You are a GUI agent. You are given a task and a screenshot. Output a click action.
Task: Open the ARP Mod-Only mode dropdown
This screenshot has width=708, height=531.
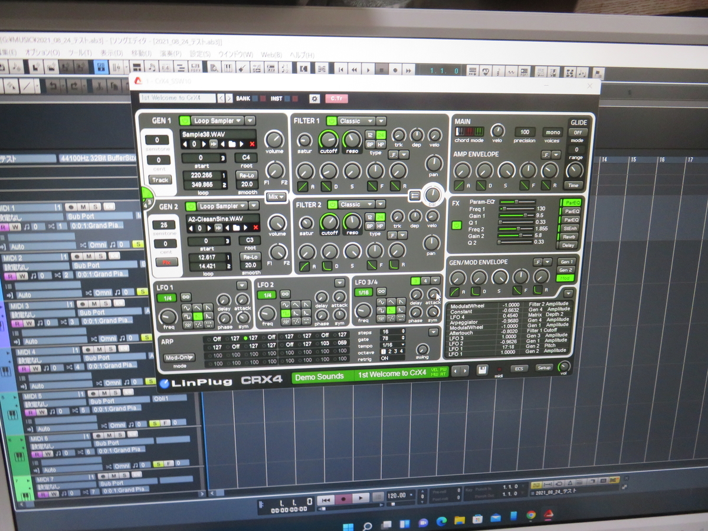tap(179, 358)
